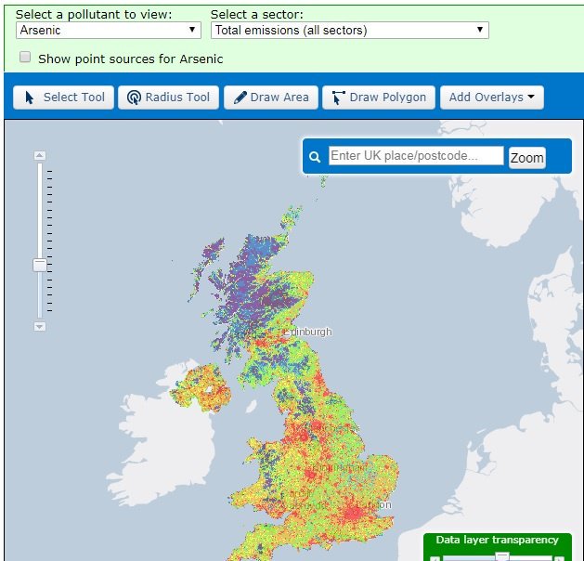Expand the Add Overlays dropdown

pyautogui.click(x=492, y=98)
